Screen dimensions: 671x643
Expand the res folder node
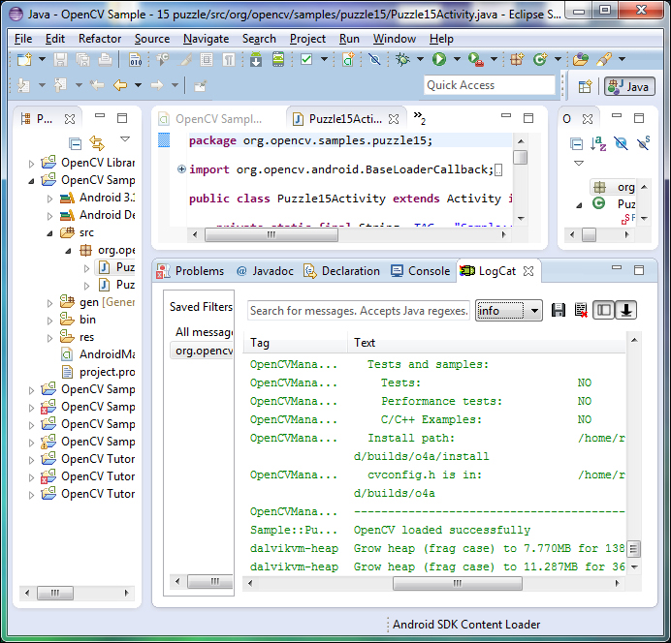[x=49, y=338]
